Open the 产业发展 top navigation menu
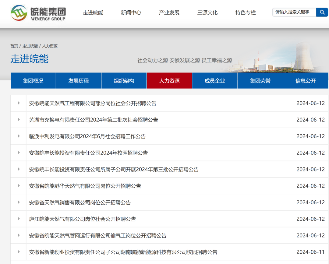The image size is (329, 264). 169,12
